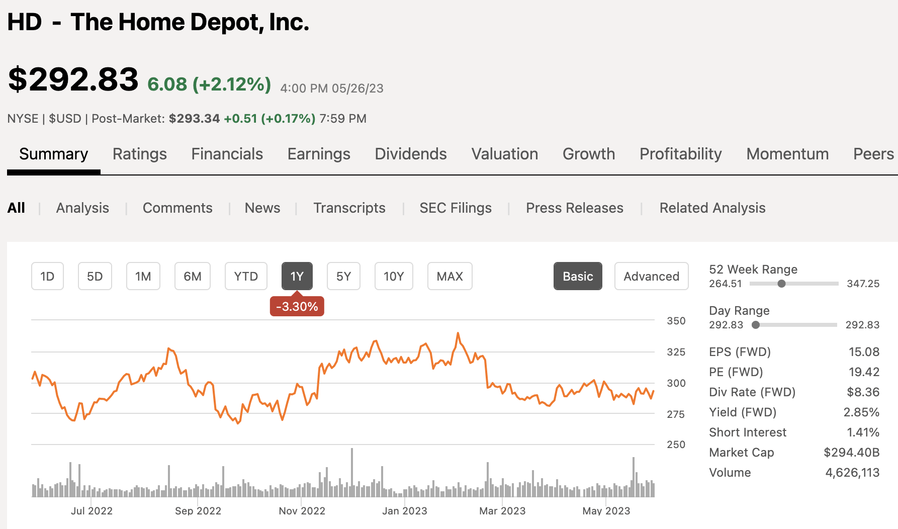The height and width of the screenshot is (529, 898).
Task: View the 10Y chart range
Action: tap(394, 276)
